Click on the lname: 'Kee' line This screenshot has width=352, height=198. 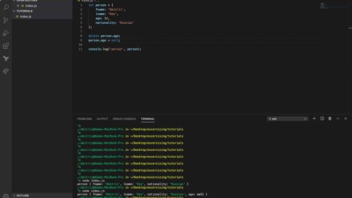[107, 14]
